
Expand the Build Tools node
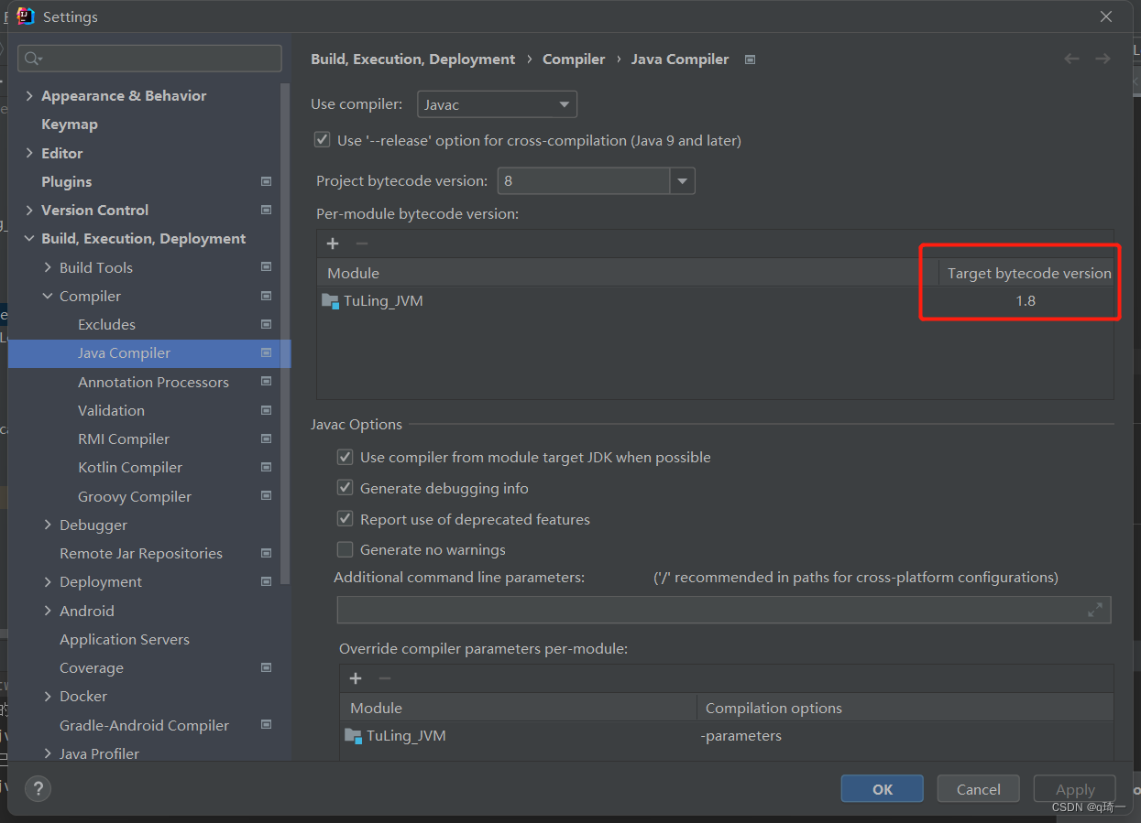point(48,267)
